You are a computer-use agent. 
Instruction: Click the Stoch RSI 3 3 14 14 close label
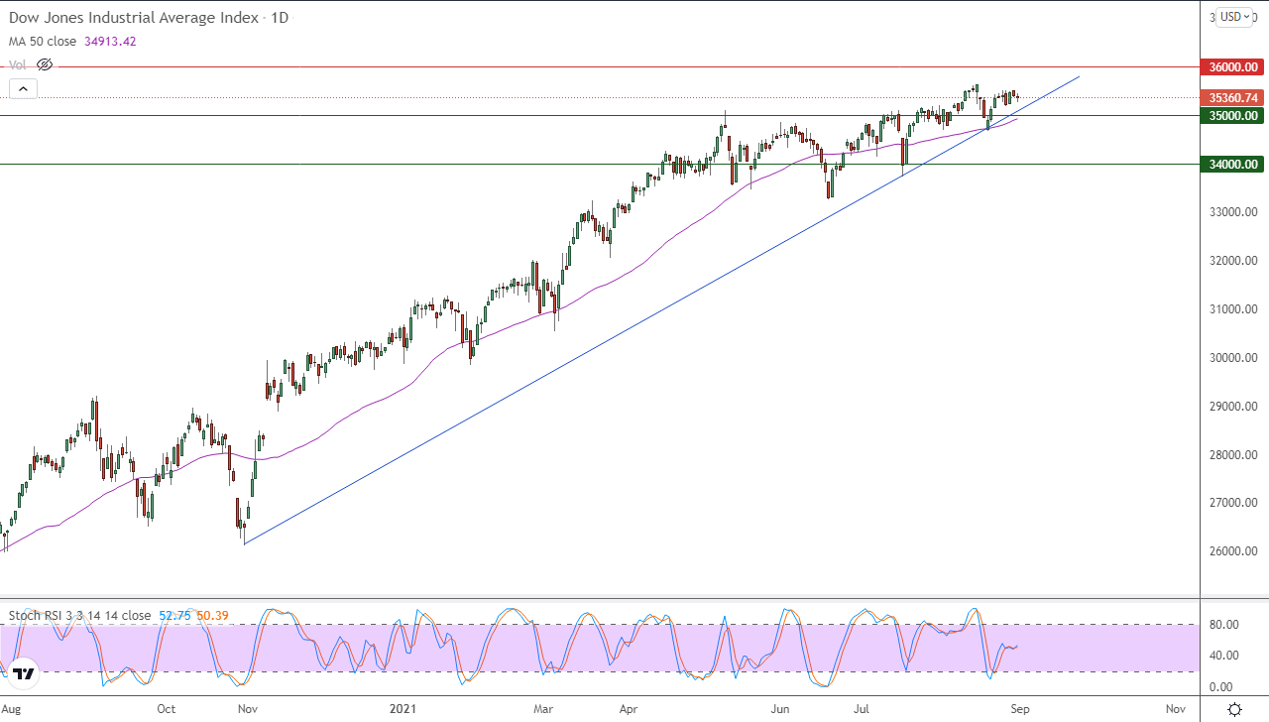(79, 616)
